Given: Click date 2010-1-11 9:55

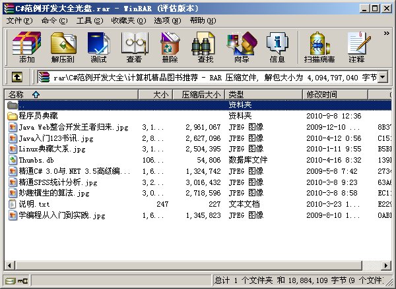Looking at the screenshot, I should [x=333, y=149].
